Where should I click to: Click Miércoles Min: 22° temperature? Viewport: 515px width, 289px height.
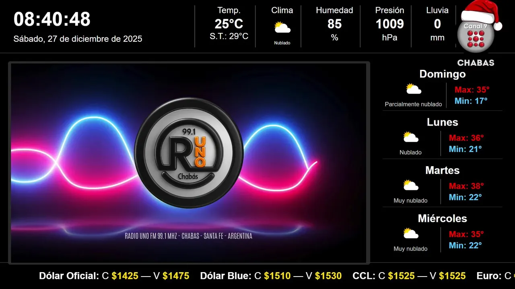(x=466, y=246)
